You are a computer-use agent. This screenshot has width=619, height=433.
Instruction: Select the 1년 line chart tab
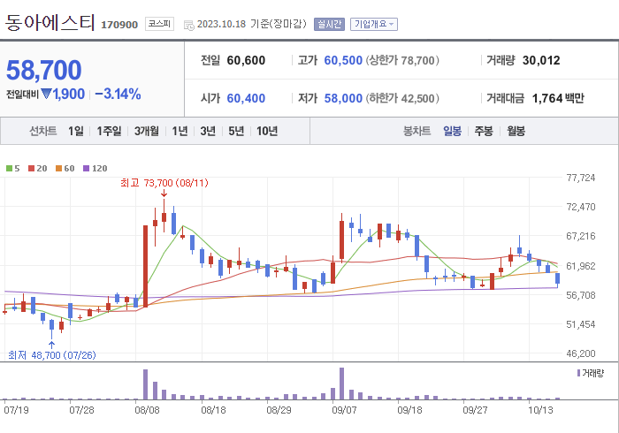[x=180, y=131]
